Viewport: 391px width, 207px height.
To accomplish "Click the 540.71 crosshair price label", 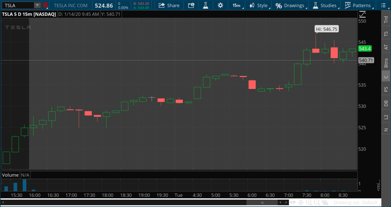I will (366, 60).
